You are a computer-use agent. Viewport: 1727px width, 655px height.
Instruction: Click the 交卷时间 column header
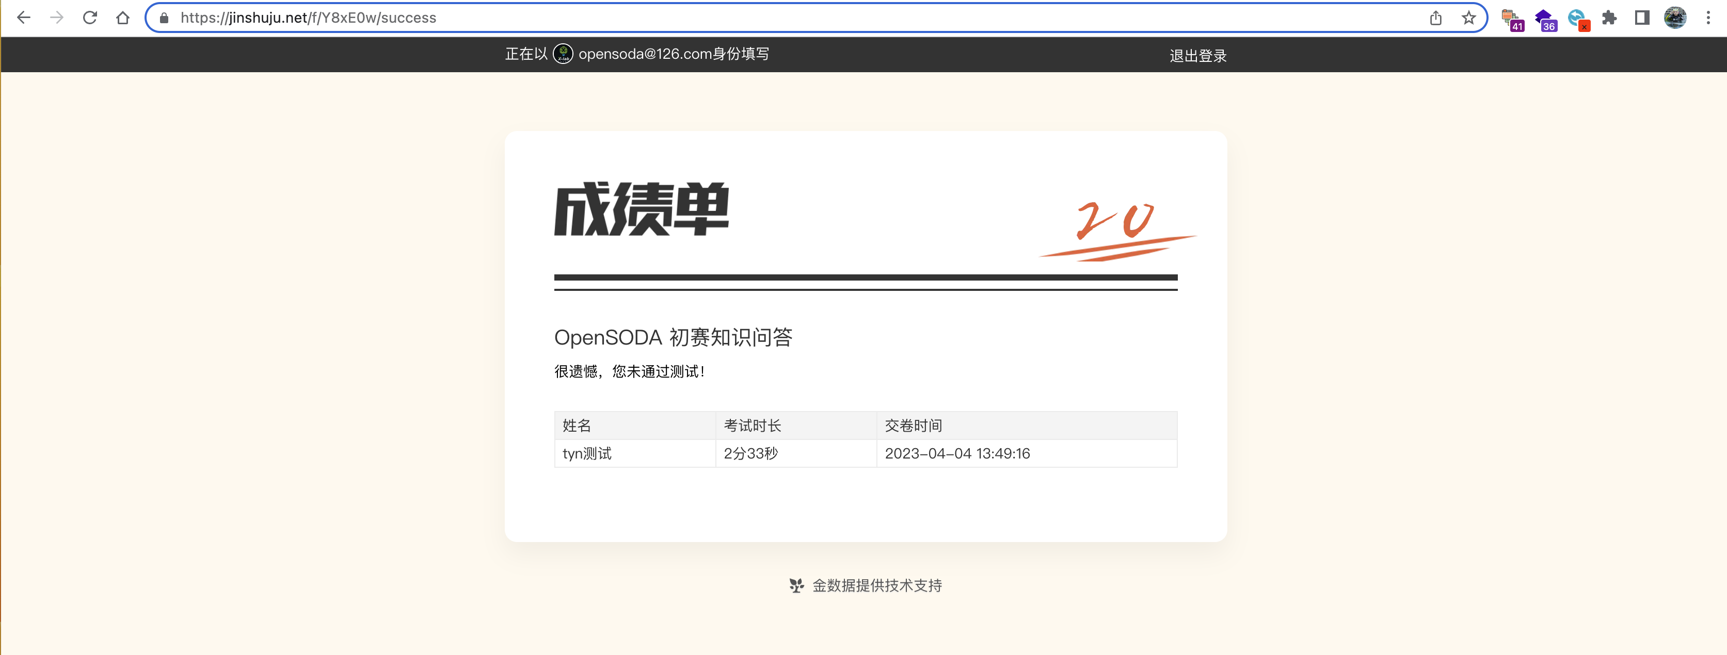tap(913, 425)
